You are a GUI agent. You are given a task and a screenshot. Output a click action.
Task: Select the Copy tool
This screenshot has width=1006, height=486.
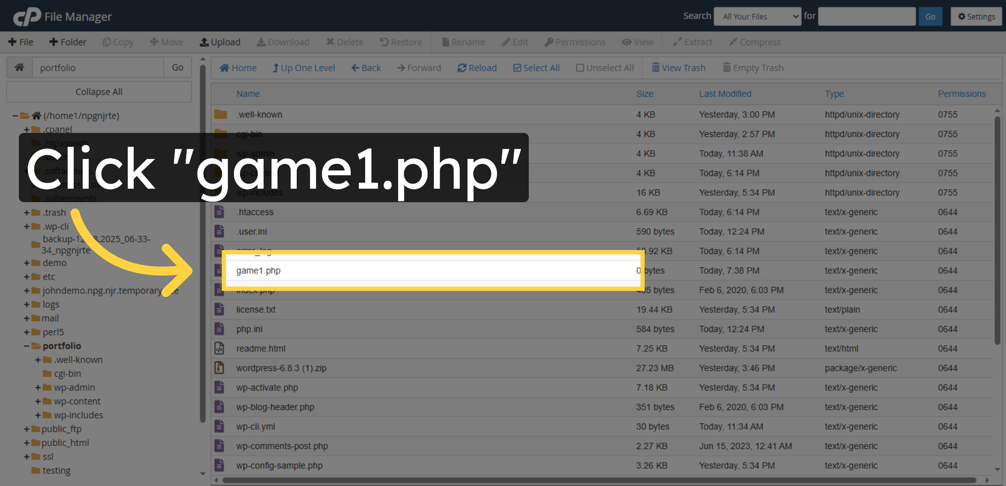118,42
